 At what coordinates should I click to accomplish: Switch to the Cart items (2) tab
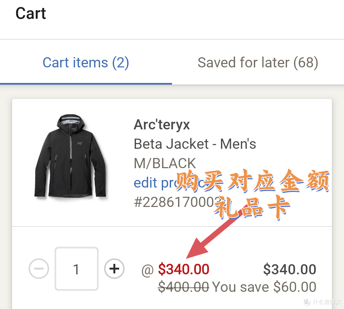[x=86, y=63]
